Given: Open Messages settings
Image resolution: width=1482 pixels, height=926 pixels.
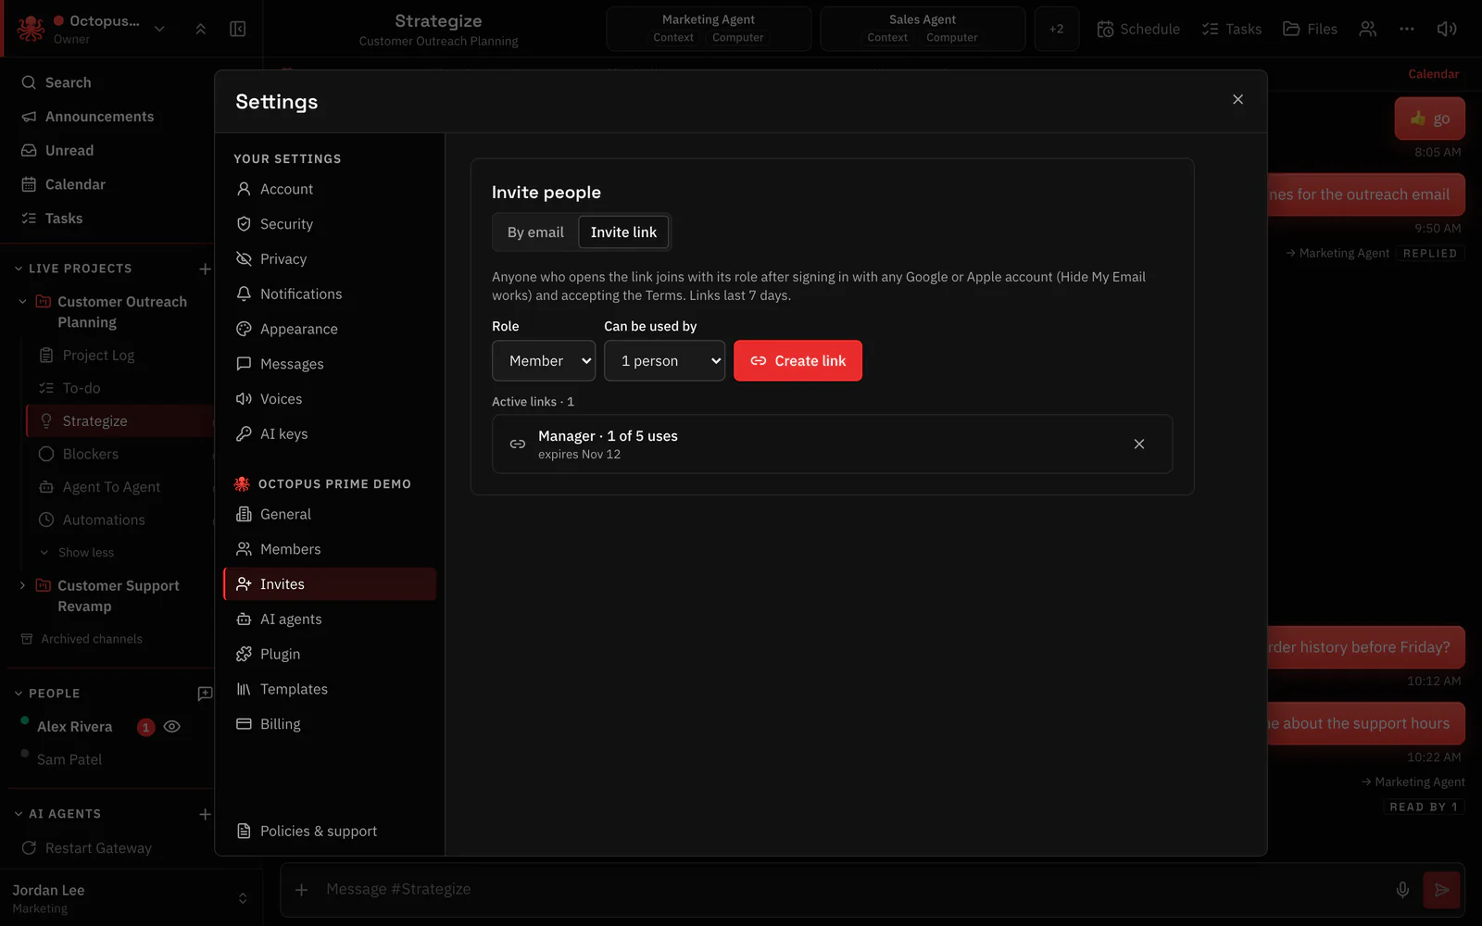Looking at the screenshot, I should [x=330, y=364].
